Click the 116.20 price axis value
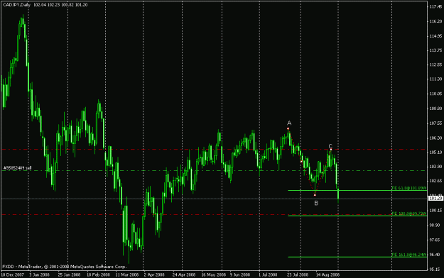The image size is (444, 278). (x=435, y=21)
